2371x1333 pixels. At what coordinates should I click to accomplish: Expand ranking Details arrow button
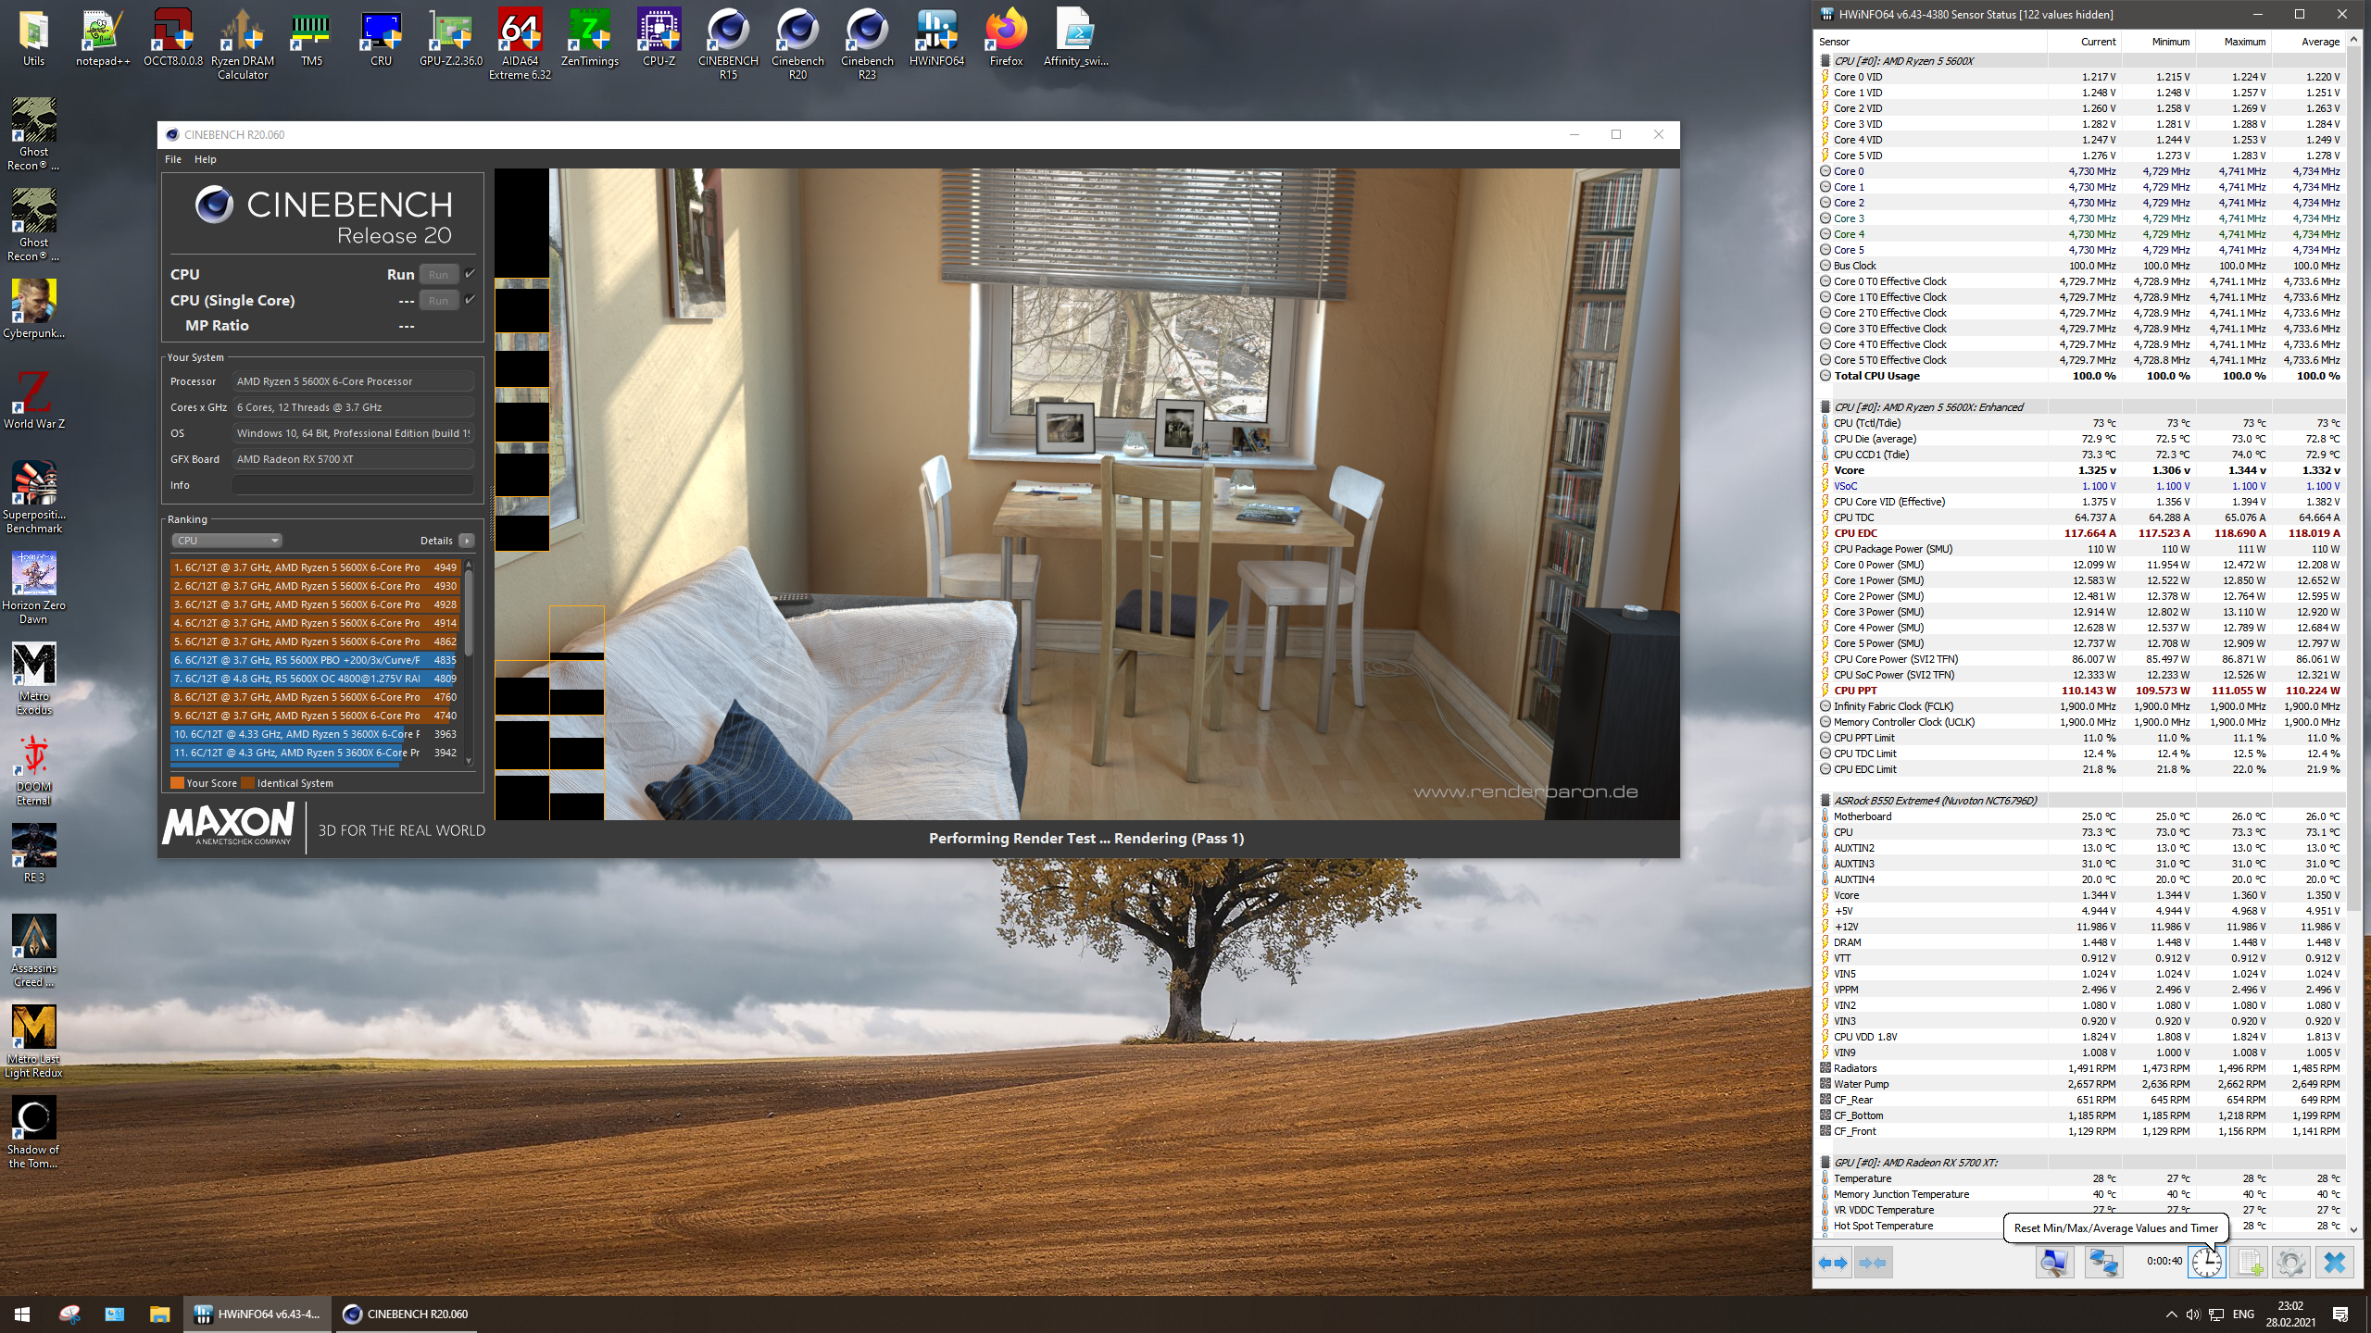coord(467,541)
